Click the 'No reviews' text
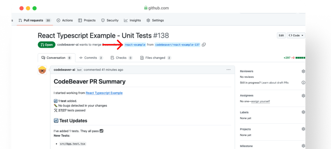This screenshot has height=149, width=331. tap(247, 77)
